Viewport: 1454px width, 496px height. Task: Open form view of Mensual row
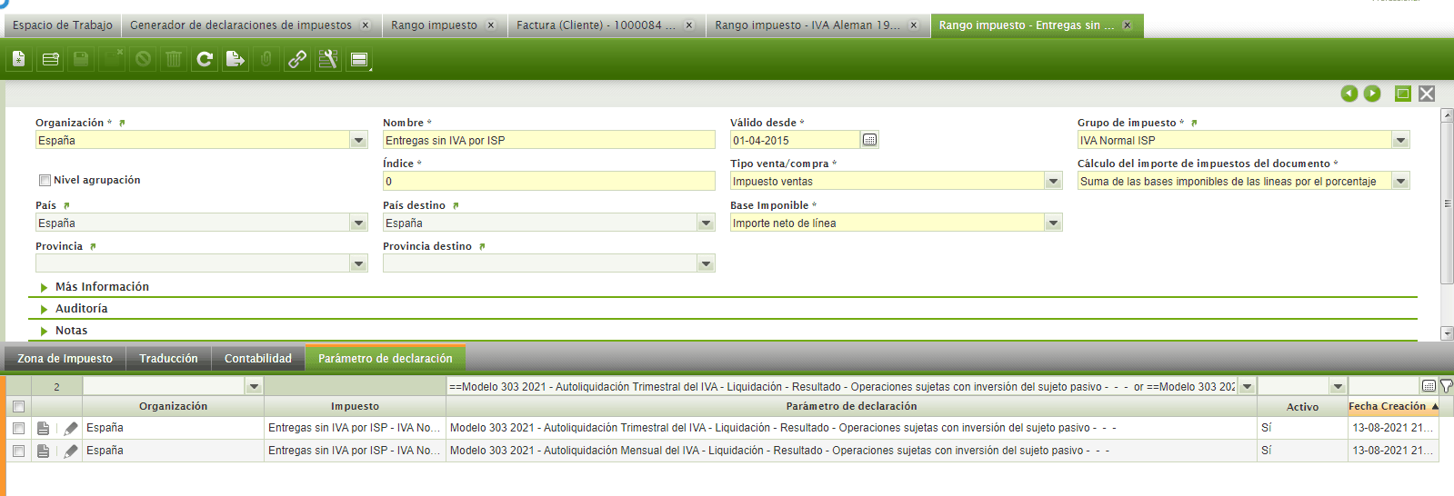click(43, 451)
